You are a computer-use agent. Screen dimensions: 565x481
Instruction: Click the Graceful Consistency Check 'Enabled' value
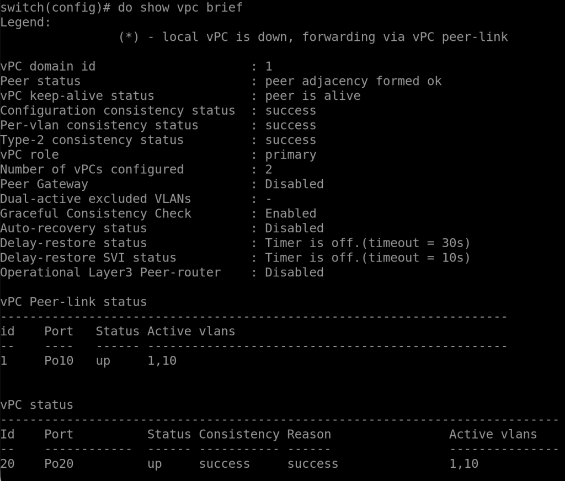pos(290,213)
